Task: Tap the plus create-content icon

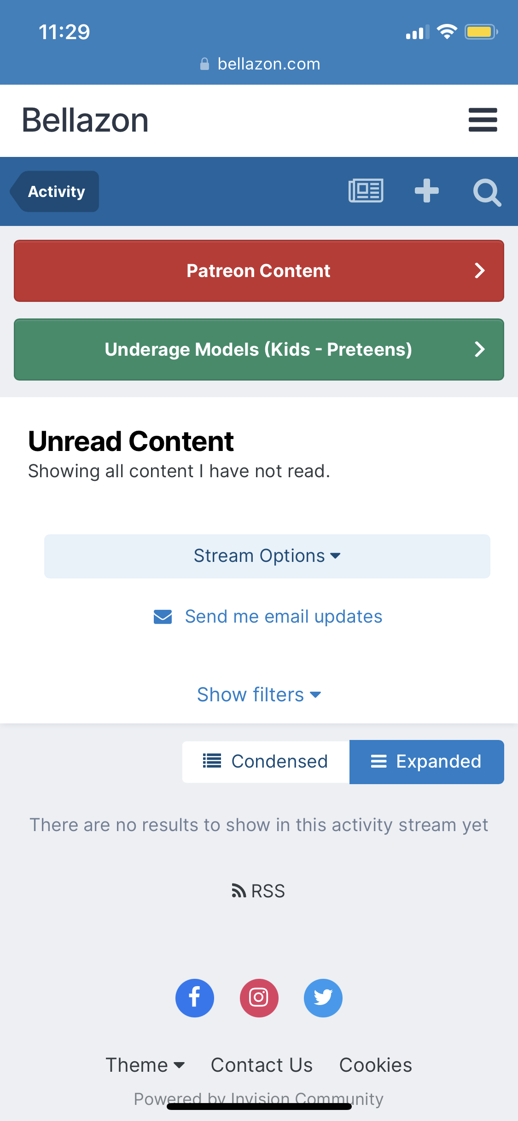Action: 427,191
